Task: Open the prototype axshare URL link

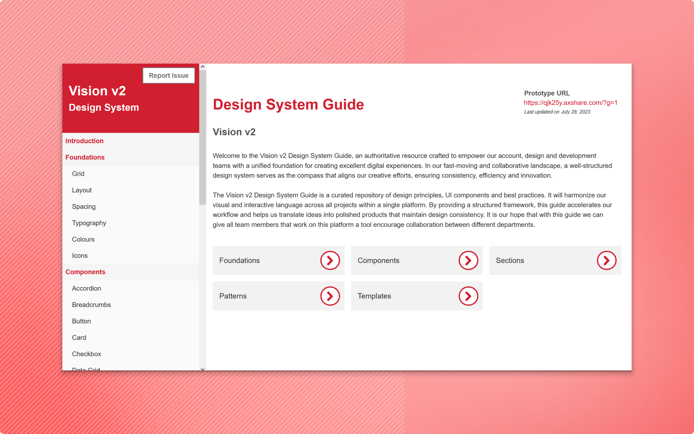Action: (x=570, y=103)
